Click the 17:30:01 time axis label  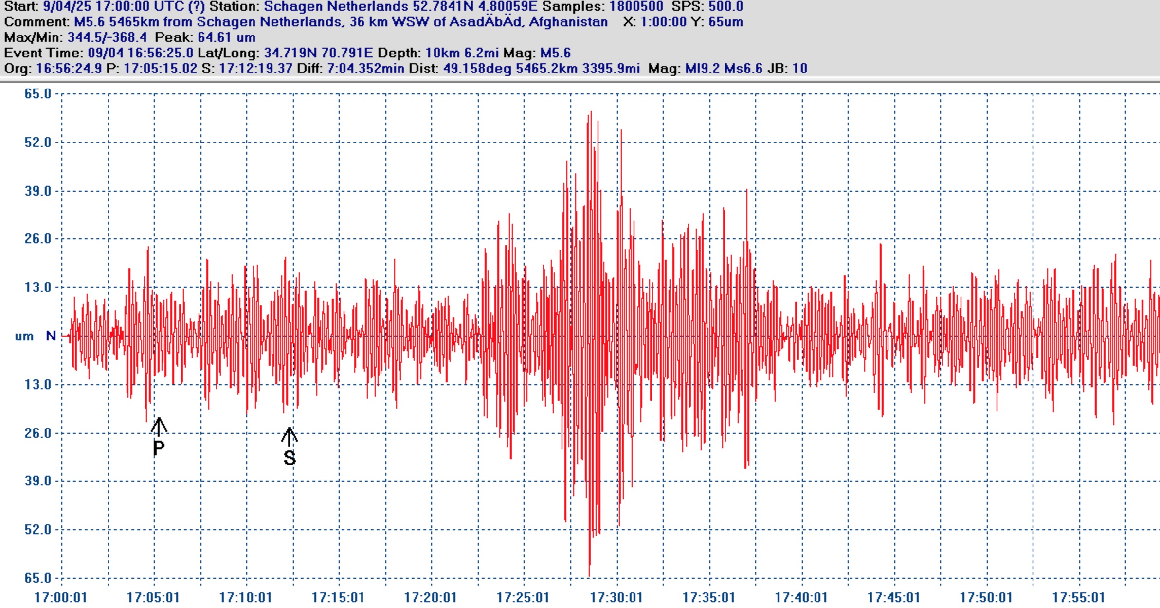[x=616, y=597]
